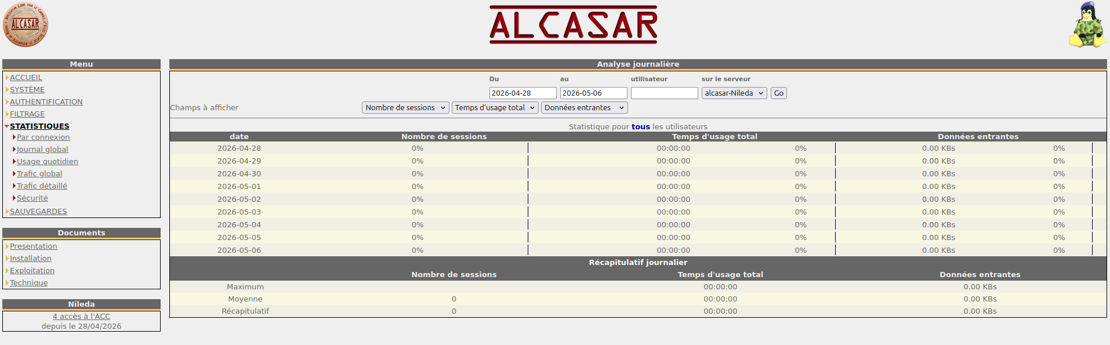
Task: Click the 'tous' bold word in statistics line
Action: pos(640,127)
